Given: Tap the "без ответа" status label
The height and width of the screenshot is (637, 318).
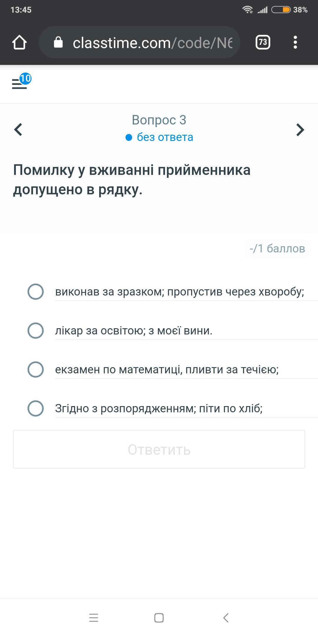Looking at the screenshot, I should [165, 137].
